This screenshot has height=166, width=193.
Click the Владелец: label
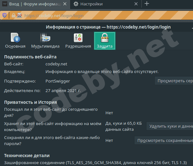pos(15,72)
